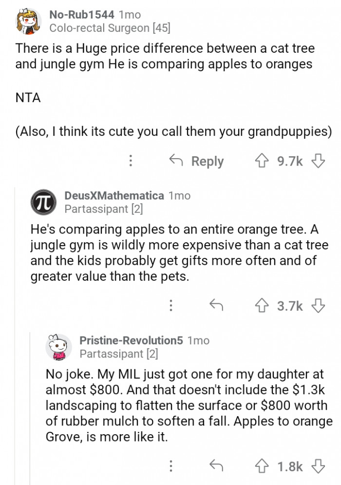Open three-dot menu on DeusXMathematica's comment

pos(170,306)
